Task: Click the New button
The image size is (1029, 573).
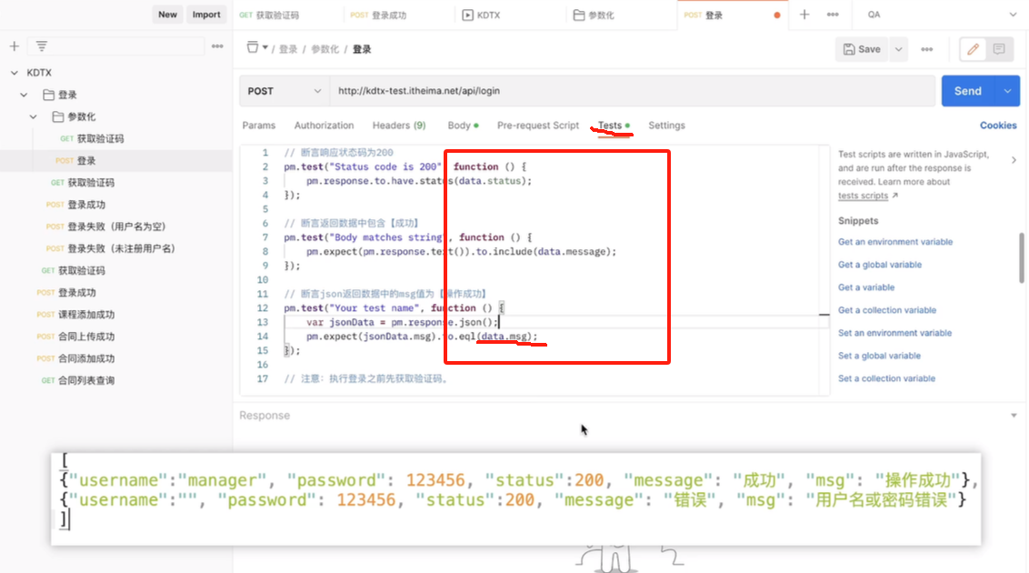Action: click(167, 15)
